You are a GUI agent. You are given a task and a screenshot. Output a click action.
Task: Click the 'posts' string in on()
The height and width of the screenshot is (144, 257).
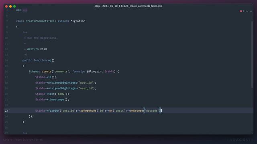click(x=120, y=111)
